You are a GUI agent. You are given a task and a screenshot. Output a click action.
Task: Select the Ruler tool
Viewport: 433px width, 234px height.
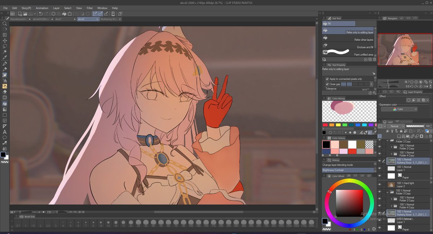5,126
